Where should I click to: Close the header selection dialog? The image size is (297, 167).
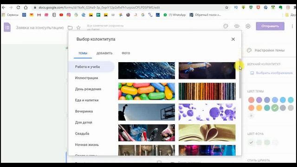233,39
